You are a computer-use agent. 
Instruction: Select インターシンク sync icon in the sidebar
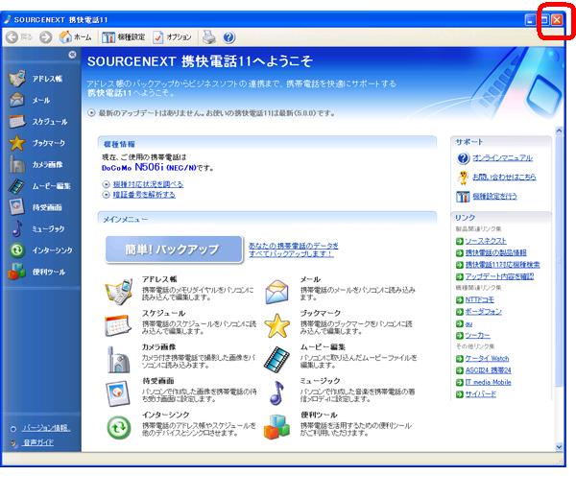click(x=17, y=250)
